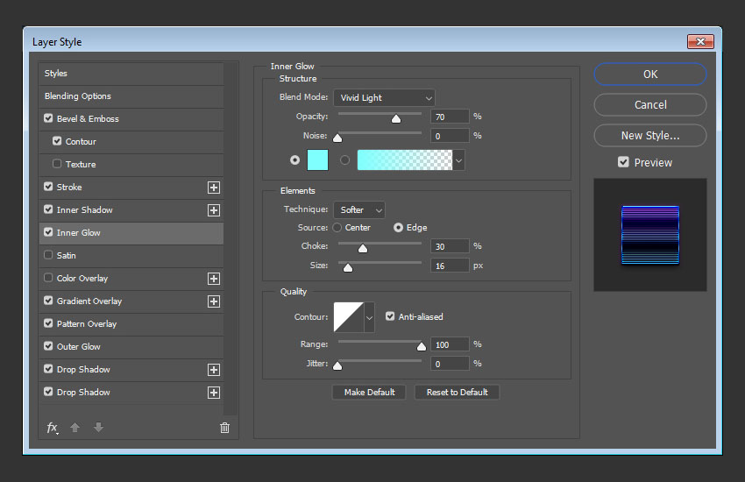Click the Range percent value field
Viewport: 745px width, 482px height.
[x=450, y=344]
